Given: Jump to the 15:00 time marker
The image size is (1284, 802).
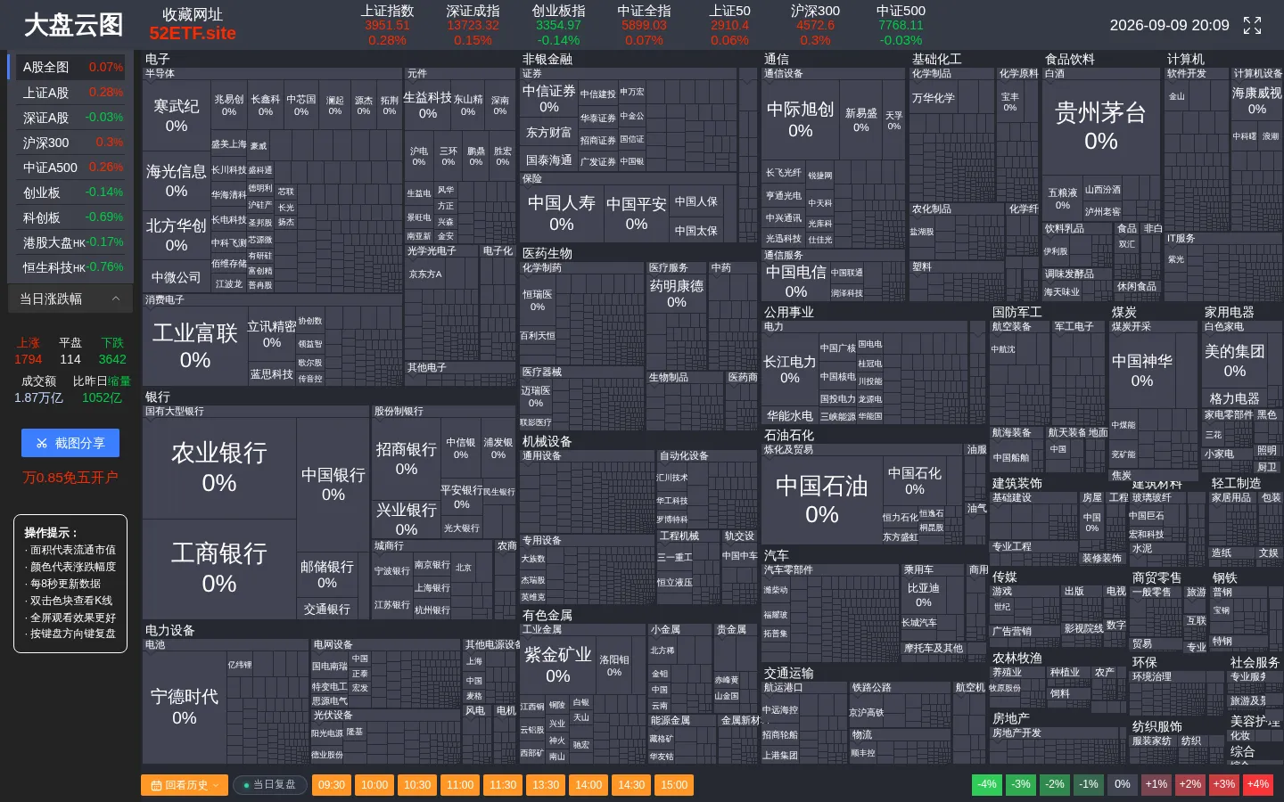Looking at the screenshot, I should 674,785.
